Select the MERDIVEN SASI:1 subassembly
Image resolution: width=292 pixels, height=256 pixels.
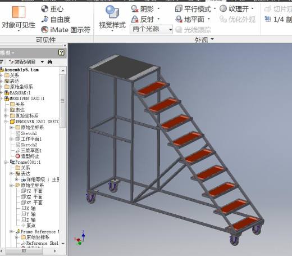[x=27, y=98]
